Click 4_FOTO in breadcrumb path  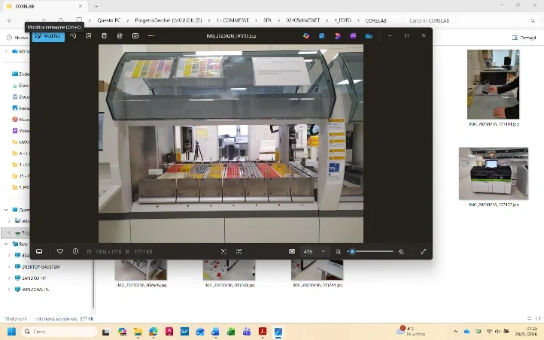click(342, 20)
